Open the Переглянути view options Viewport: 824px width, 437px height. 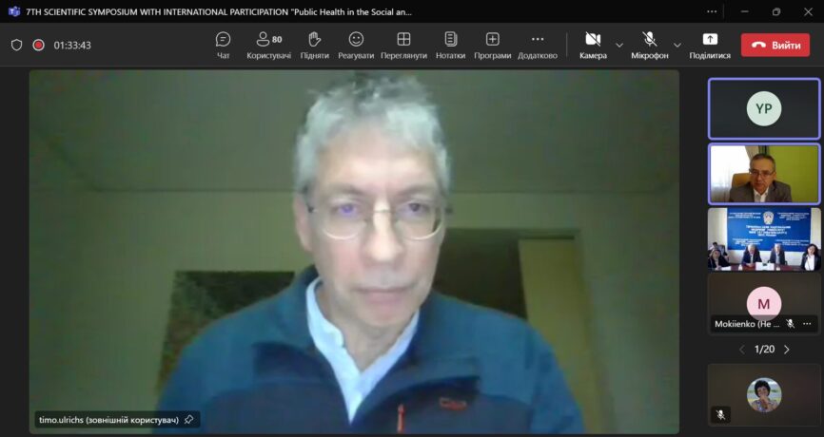tap(403, 45)
